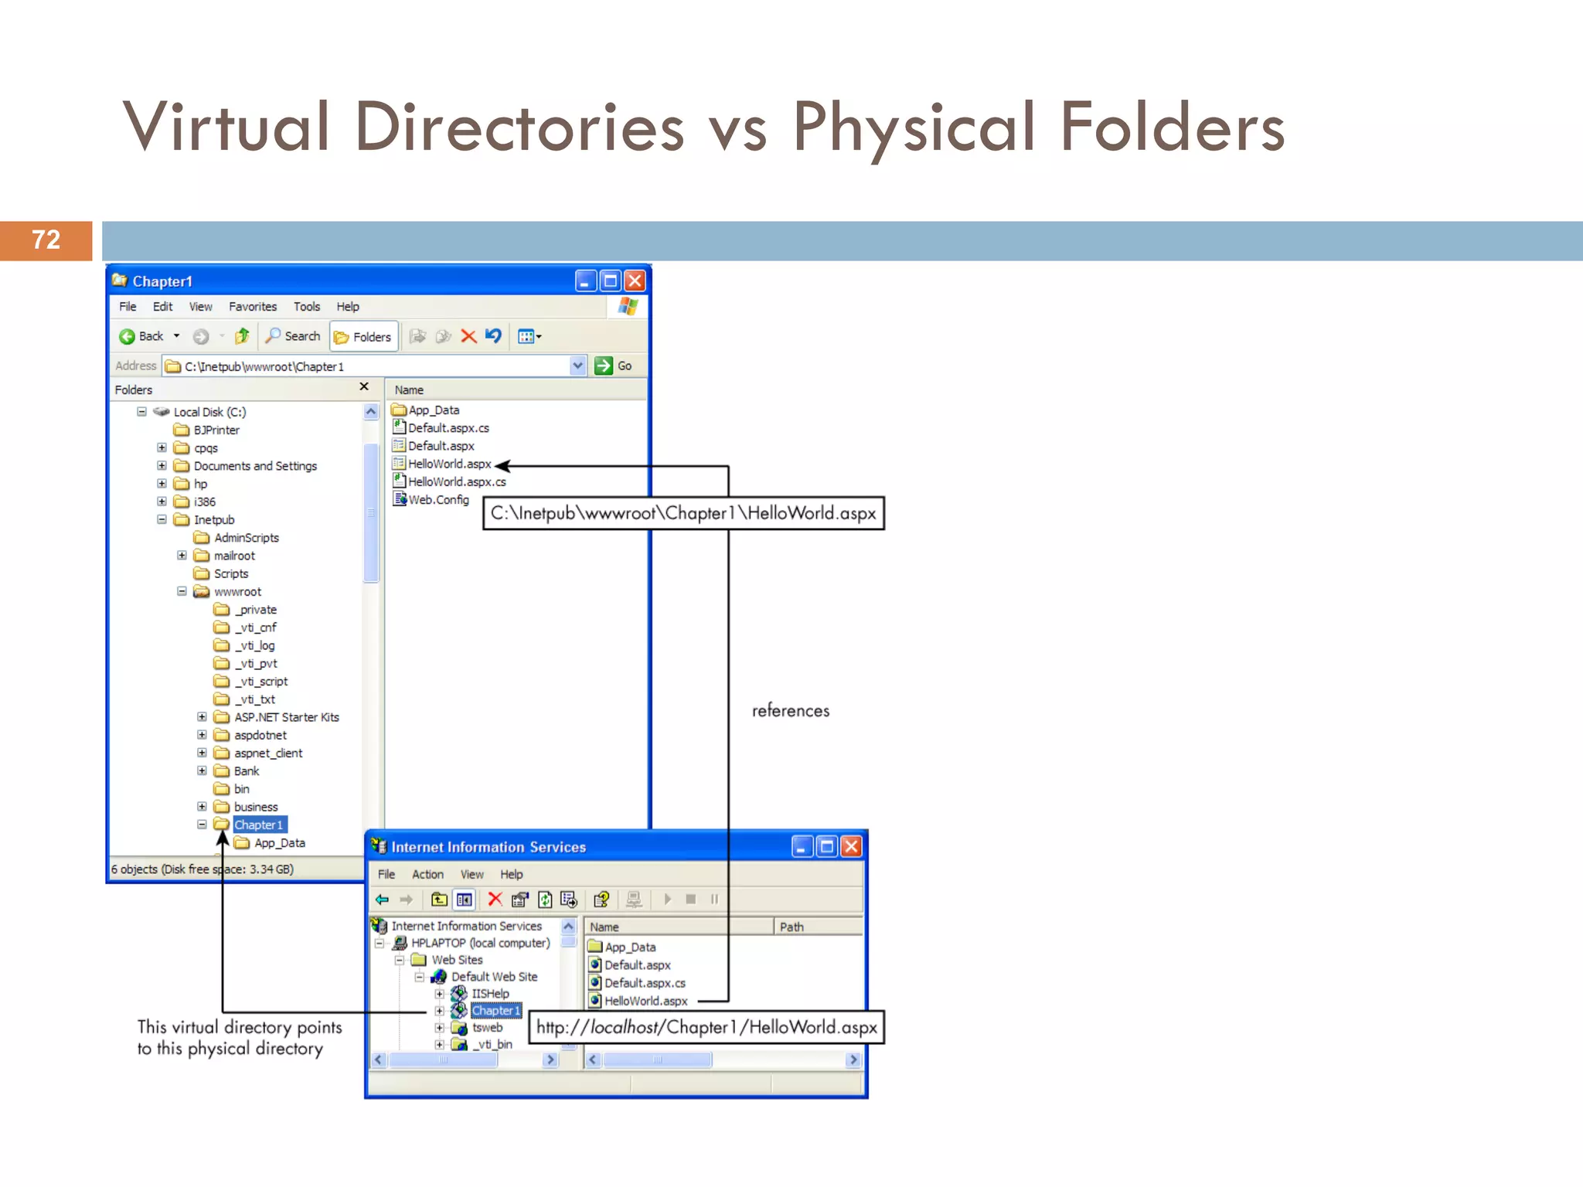Expand Documents and Settings folder node
Image resolution: width=1583 pixels, height=1187 pixels.
point(162,465)
